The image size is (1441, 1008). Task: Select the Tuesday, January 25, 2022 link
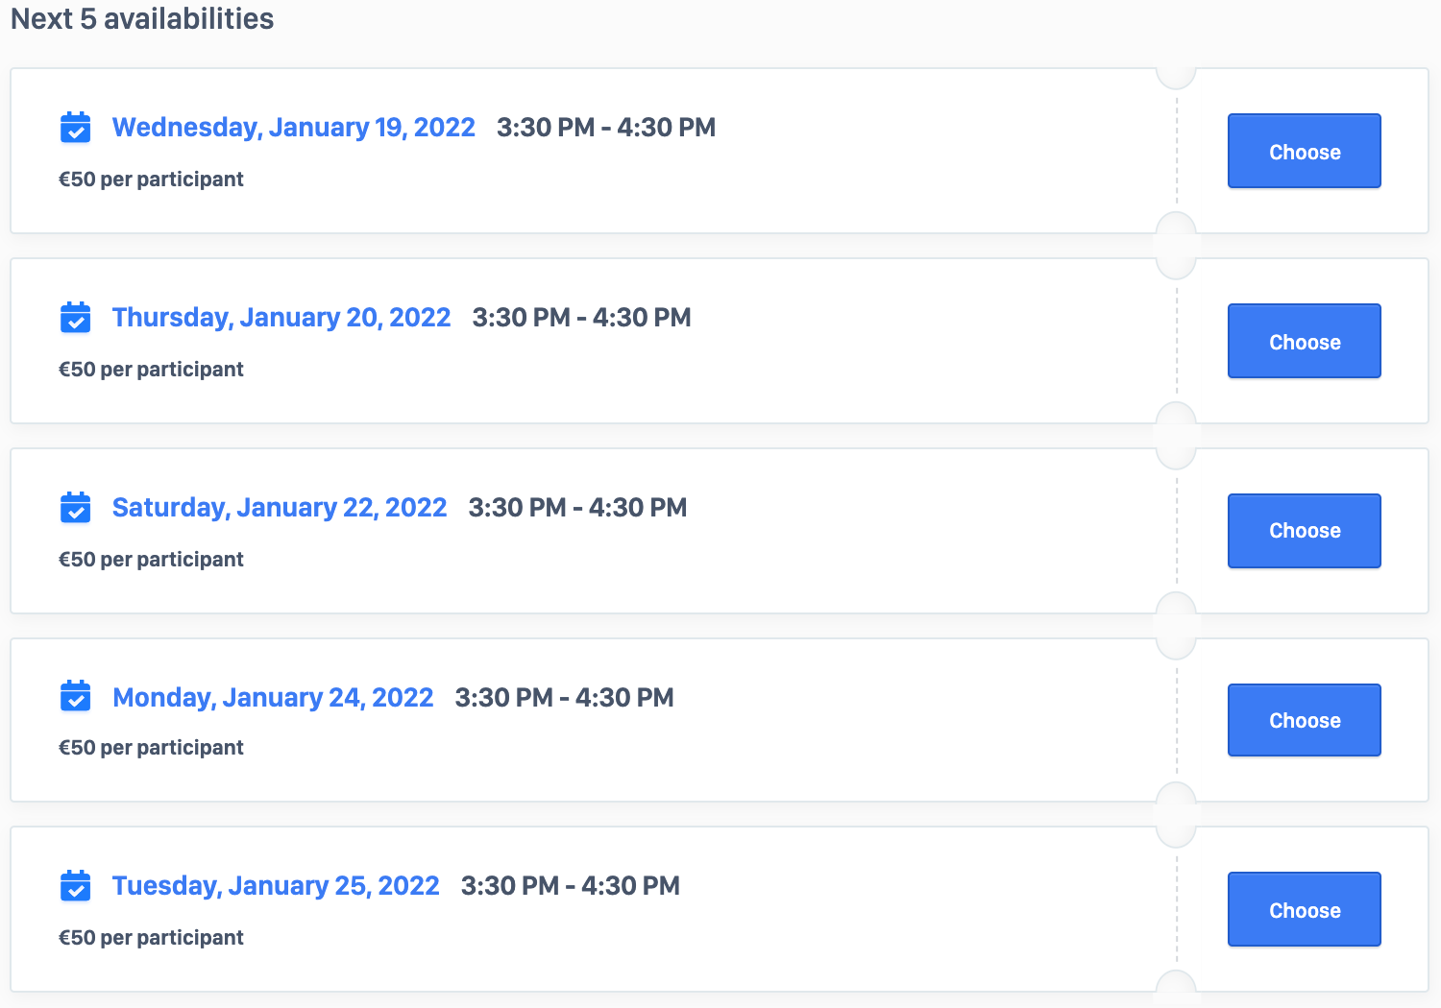tap(276, 886)
